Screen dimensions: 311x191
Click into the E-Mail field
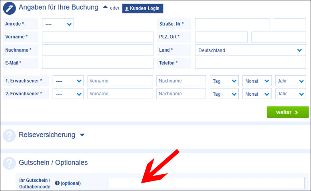coord(98,63)
